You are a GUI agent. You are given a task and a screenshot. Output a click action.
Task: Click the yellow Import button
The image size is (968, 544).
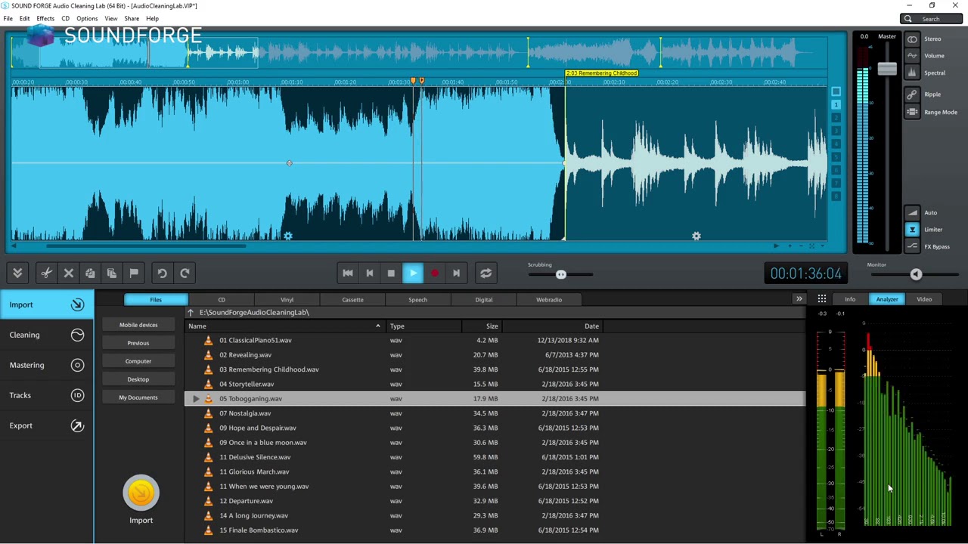pos(141,493)
